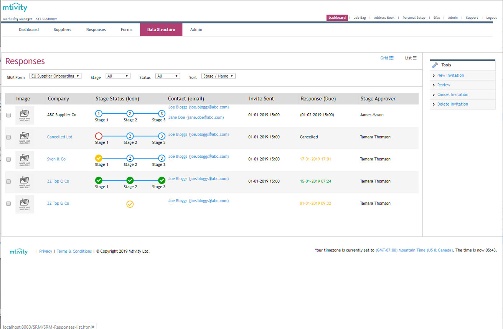Open Address Book from top menu
The height and width of the screenshot is (329, 503).
point(384,18)
